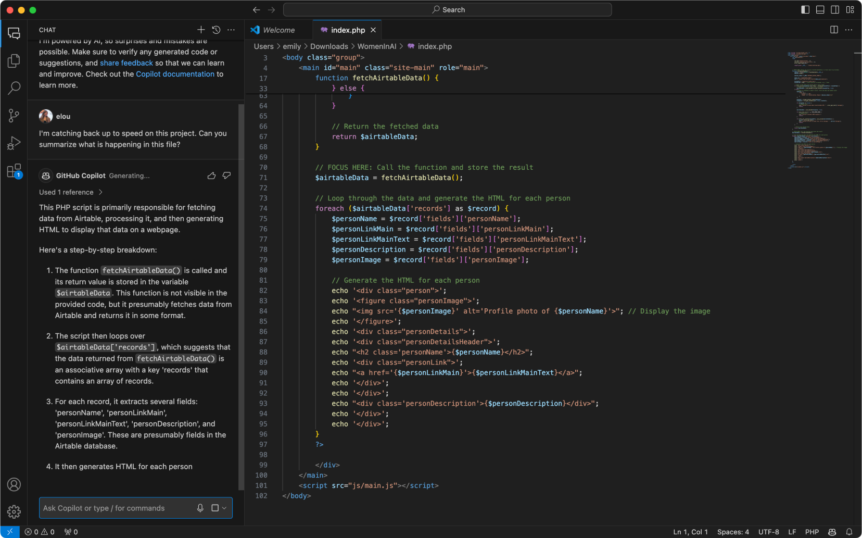Start a new chat with plus icon
Image resolution: width=862 pixels, height=538 pixels.
pyautogui.click(x=201, y=30)
